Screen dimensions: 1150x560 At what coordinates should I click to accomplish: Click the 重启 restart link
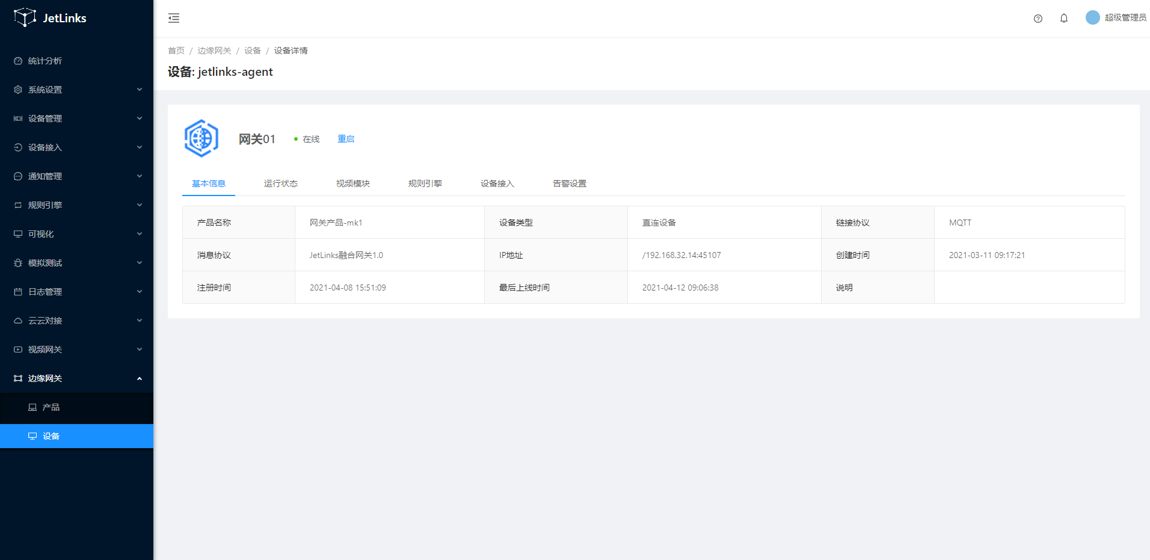point(346,139)
